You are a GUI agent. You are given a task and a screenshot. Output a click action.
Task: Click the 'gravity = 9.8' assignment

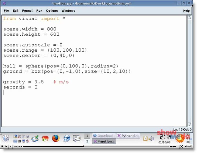coord(23,82)
